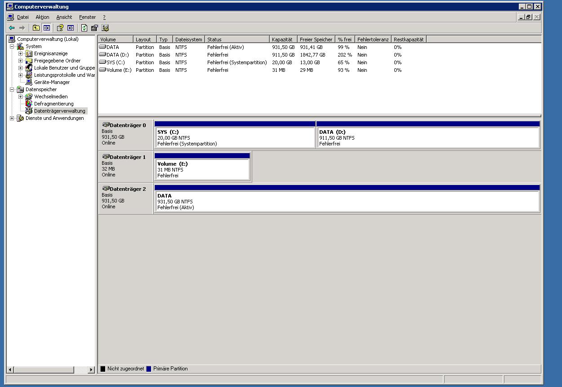Sort by the Fehlertoleranz column header

(373, 40)
